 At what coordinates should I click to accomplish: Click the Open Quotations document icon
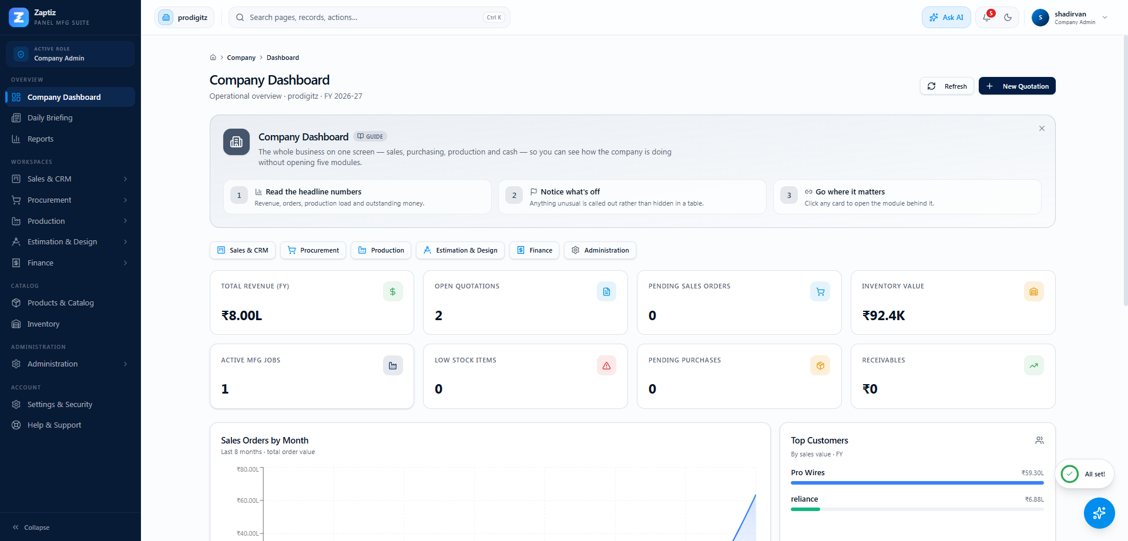coord(607,292)
